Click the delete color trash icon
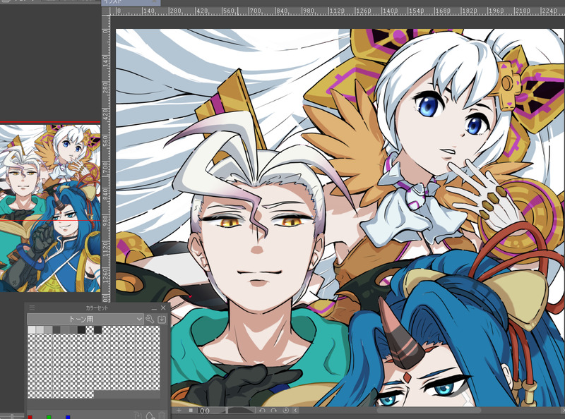Image resolution: width=565 pixels, height=419 pixels. click(x=162, y=415)
